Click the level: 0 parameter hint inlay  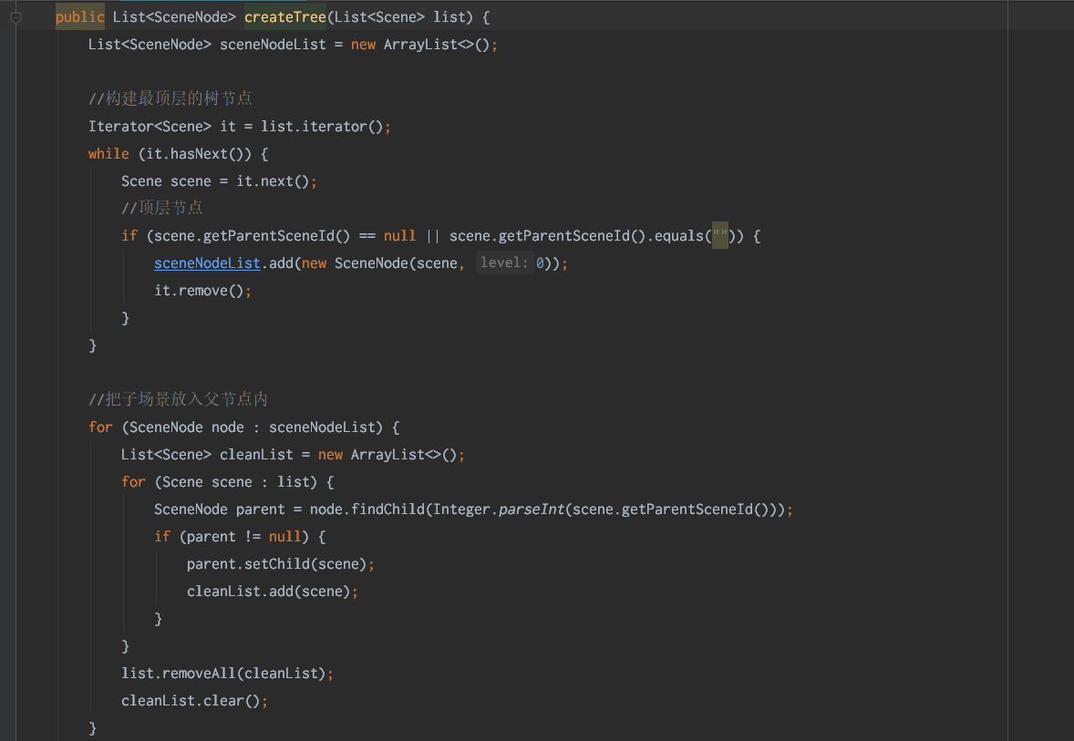[x=504, y=262]
